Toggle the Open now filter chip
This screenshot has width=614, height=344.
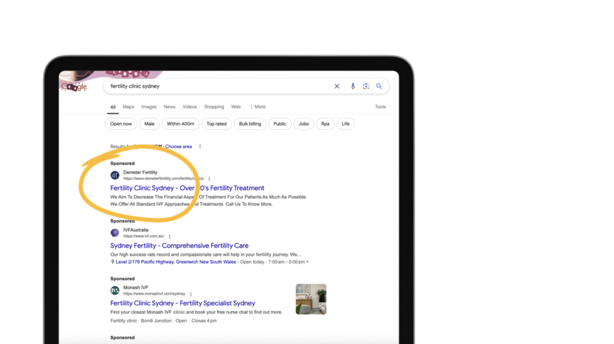point(121,124)
